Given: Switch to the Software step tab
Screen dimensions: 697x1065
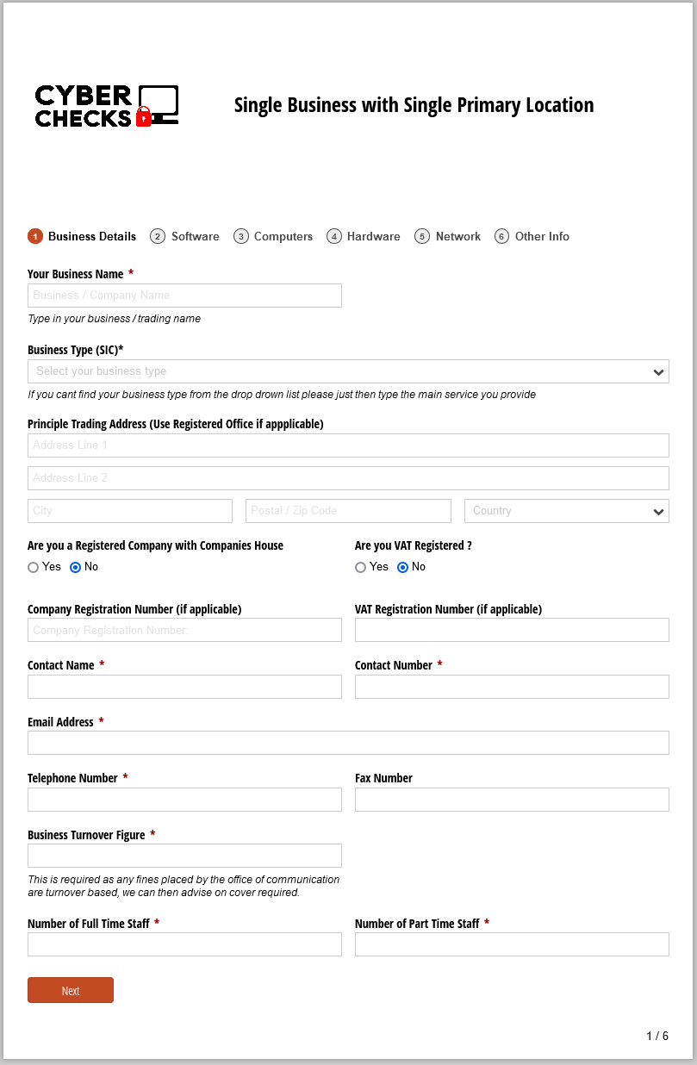Looking at the screenshot, I should click(184, 236).
